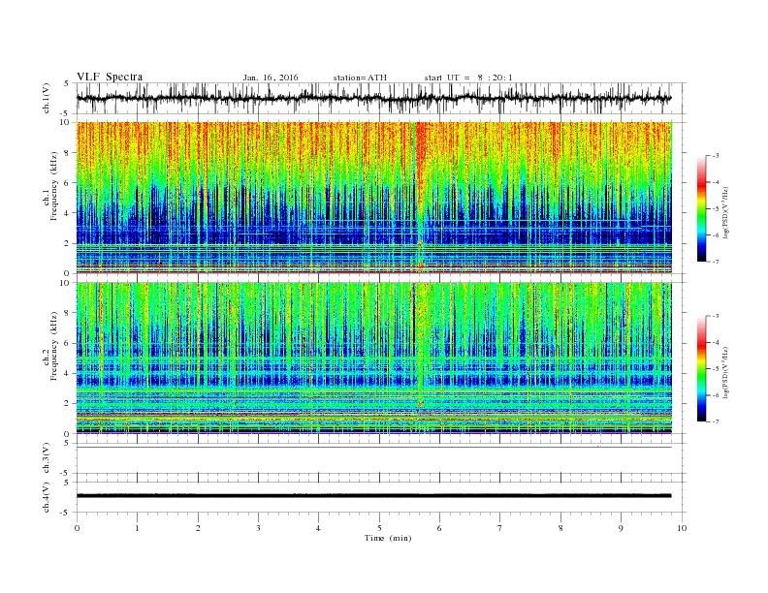Viewport: 768px width, 593px height.
Task: Click the "ch.1(V)" waveform axis label
Action: [47, 98]
